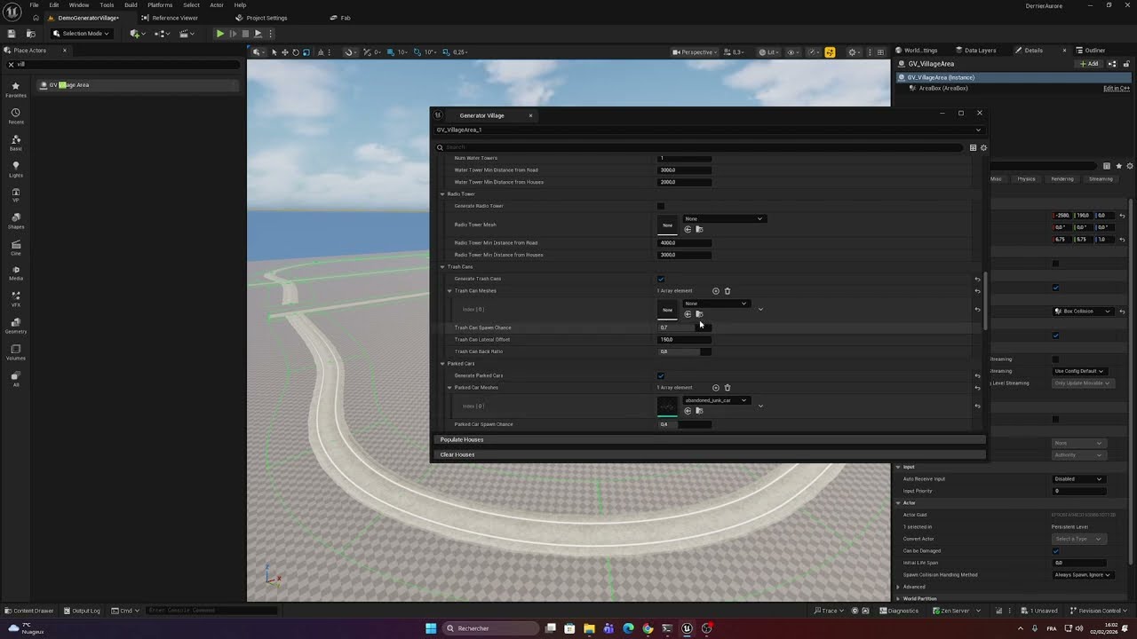Open Content Drawer
Viewport: 1137px width, 639px height.
coord(29,611)
